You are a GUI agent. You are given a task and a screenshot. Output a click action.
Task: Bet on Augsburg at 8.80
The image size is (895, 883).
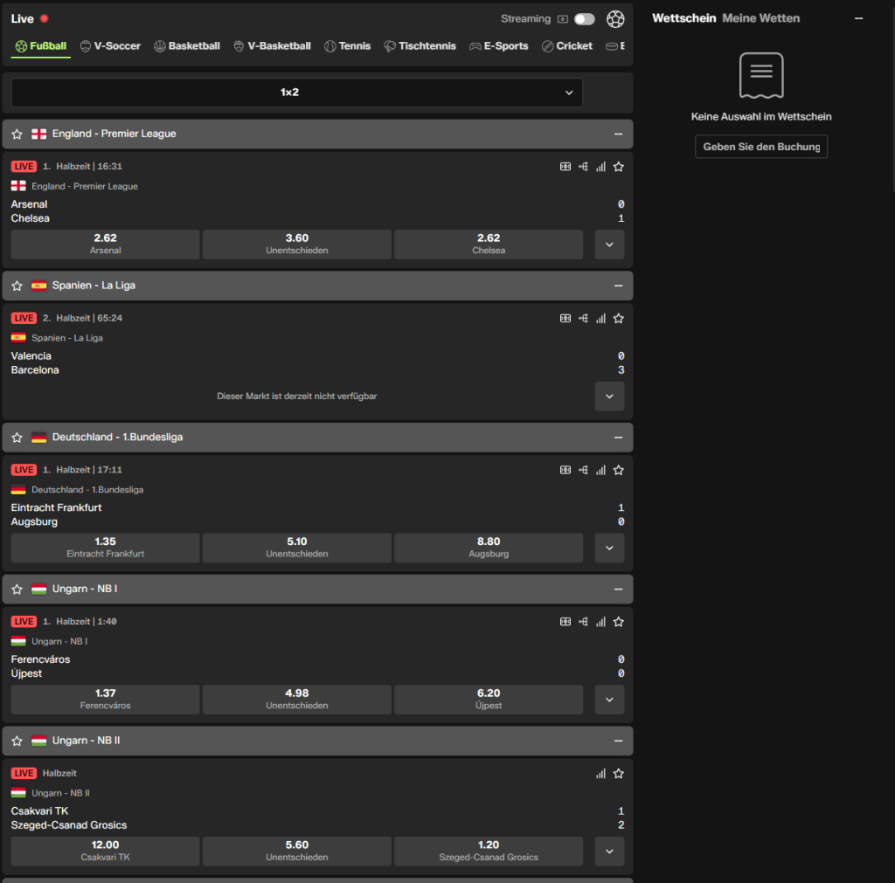tap(489, 548)
